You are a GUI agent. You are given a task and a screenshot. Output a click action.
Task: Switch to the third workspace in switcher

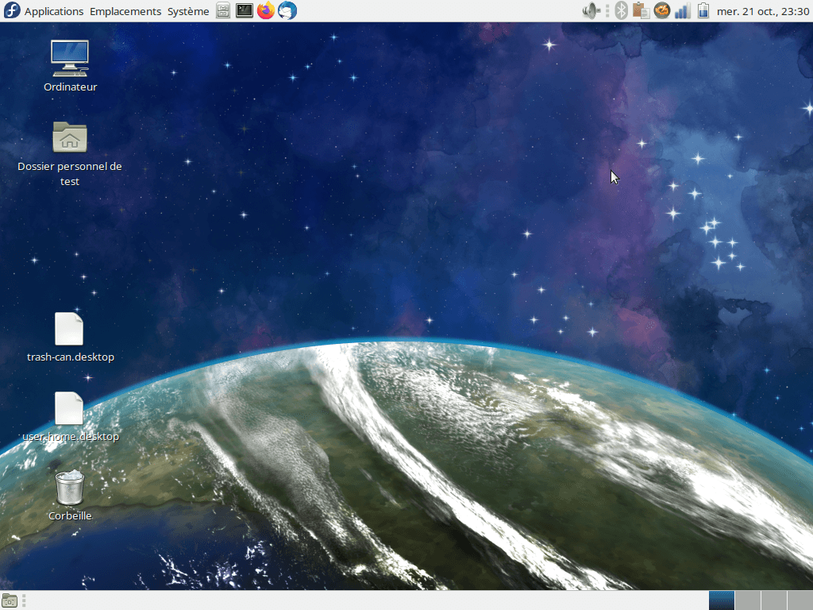point(773,600)
